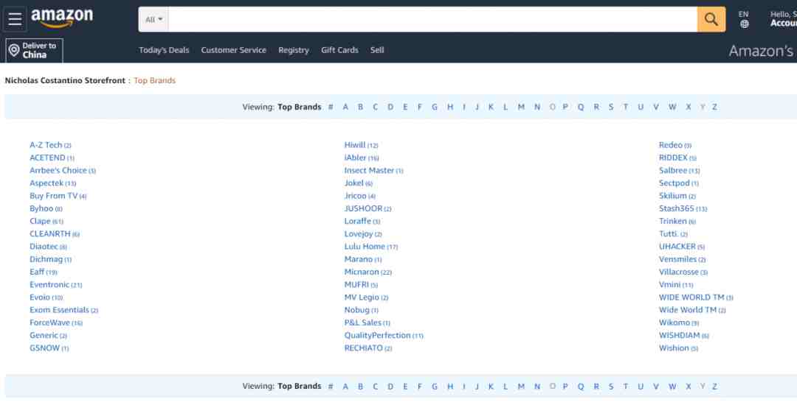Open the Eventronic brand link
Screen dimensions: 797x405
pos(49,285)
